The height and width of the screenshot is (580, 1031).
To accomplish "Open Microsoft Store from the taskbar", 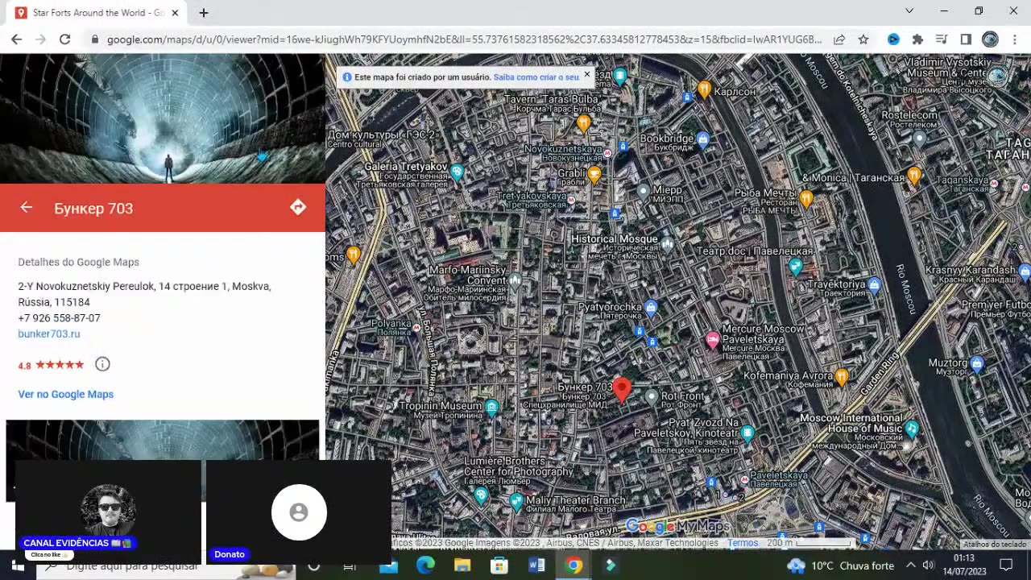I will click(x=499, y=565).
